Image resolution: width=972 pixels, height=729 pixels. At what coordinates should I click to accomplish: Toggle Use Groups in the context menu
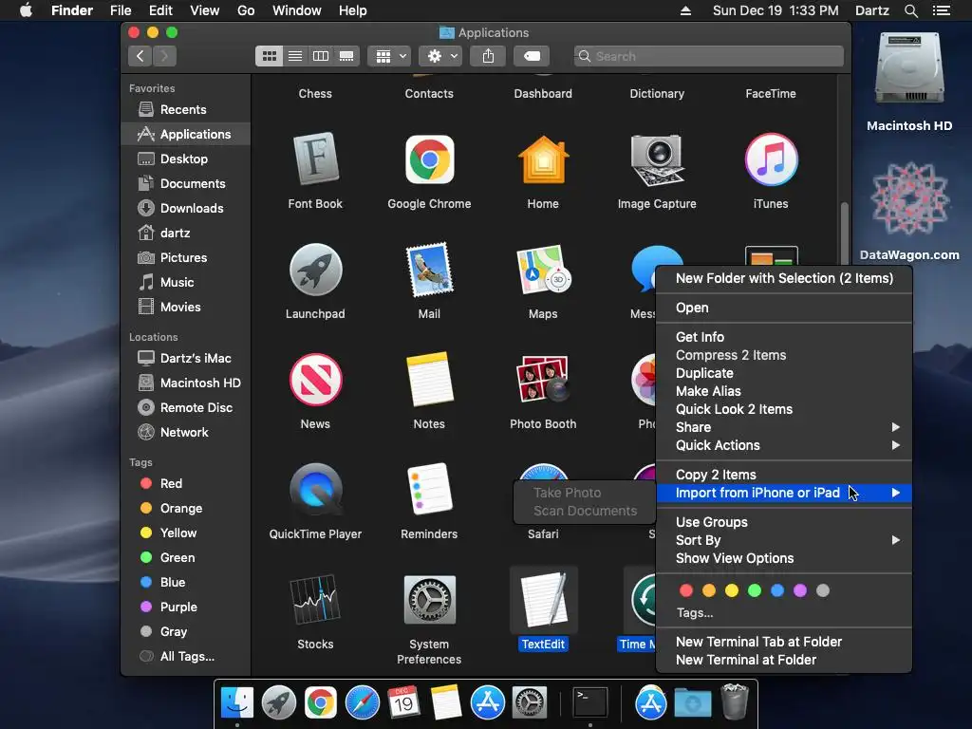tap(784, 522)
